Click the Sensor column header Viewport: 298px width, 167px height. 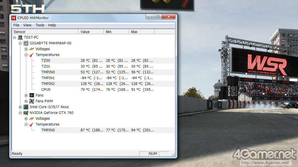(x=45, y=32)
